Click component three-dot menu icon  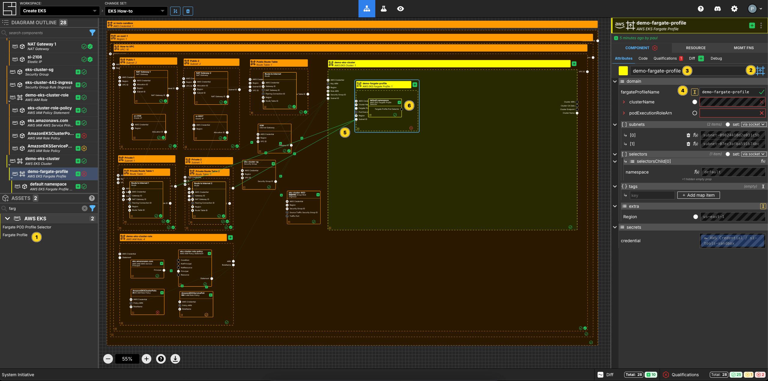761,25
